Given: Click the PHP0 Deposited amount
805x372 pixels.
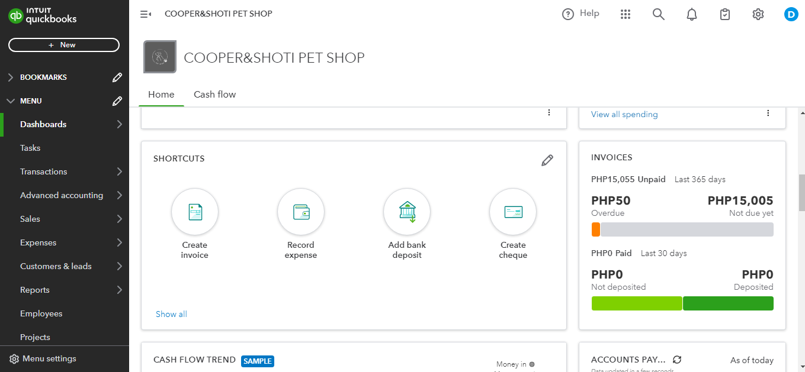Looking at the screenshot, I should click(x=758, y=274).
